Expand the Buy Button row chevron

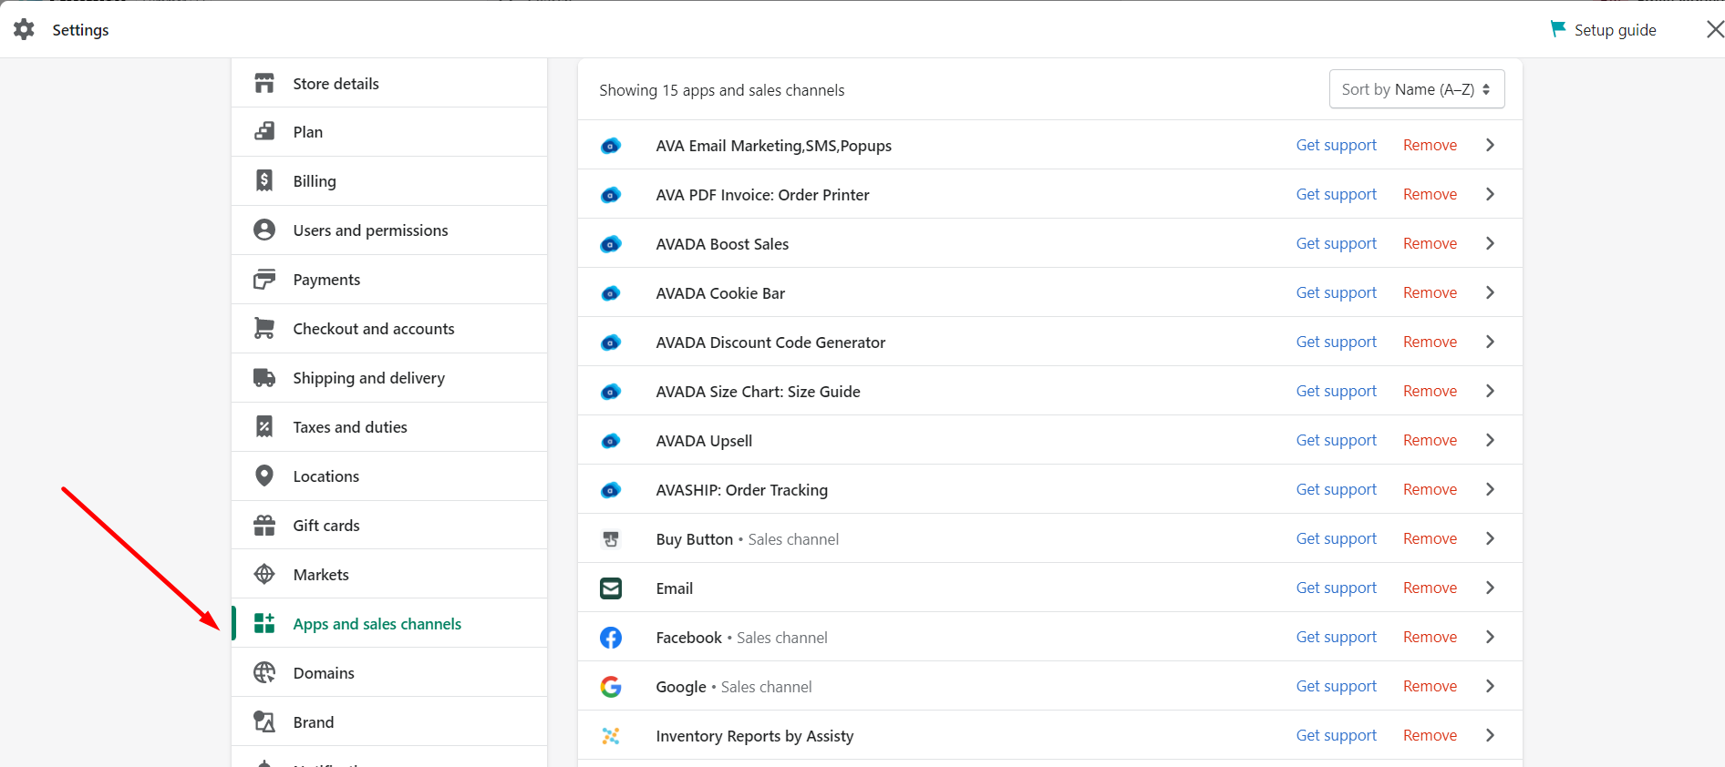(1490, 538)
